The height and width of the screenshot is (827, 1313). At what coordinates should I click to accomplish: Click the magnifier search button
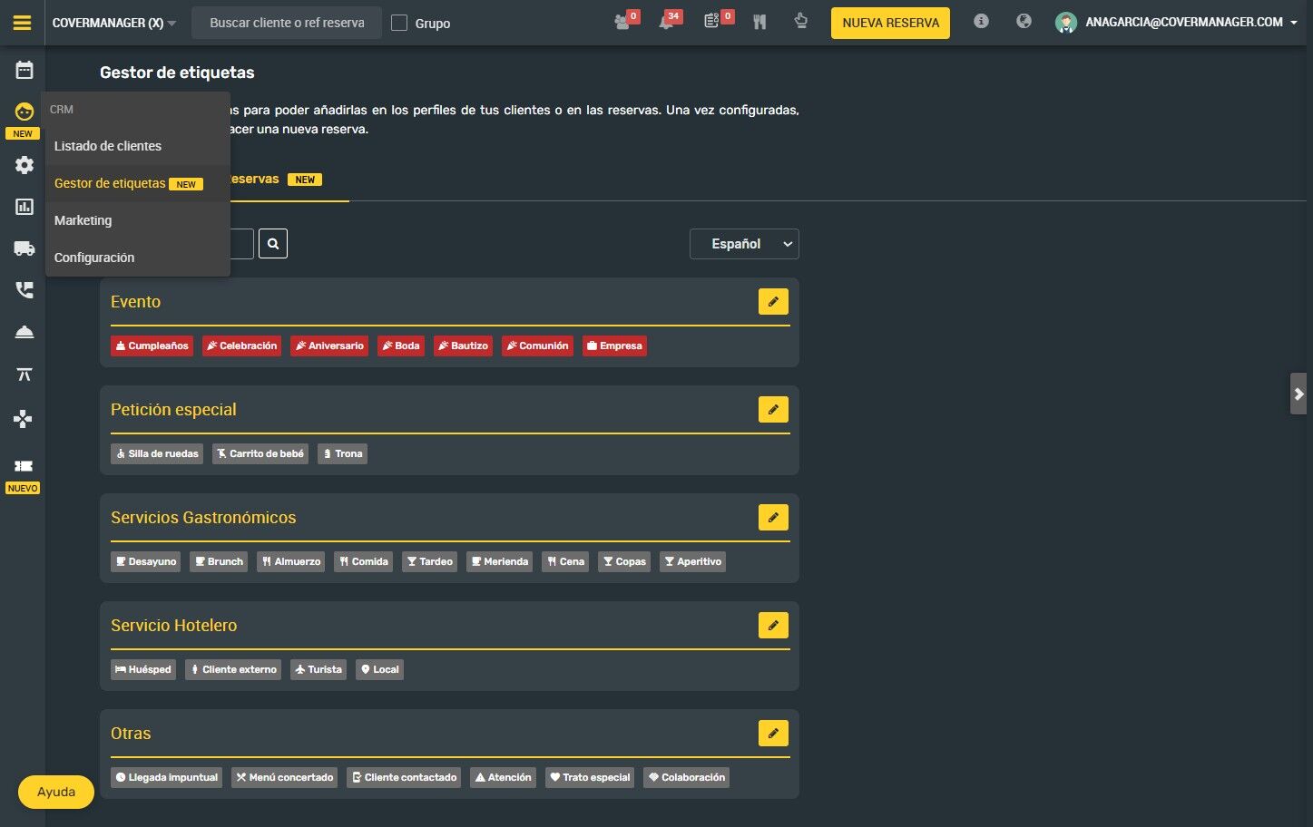273,244
